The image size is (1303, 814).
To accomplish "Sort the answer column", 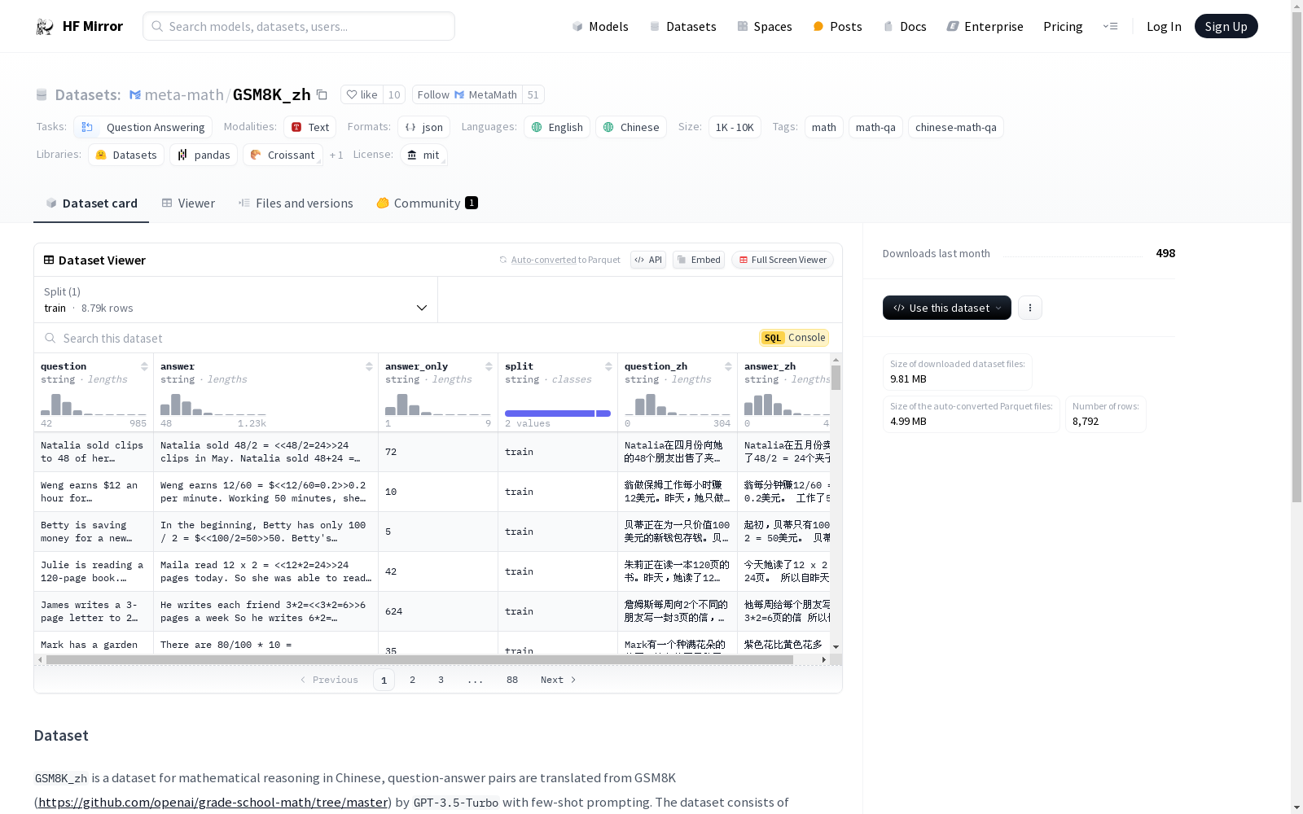I will point(369,366).
